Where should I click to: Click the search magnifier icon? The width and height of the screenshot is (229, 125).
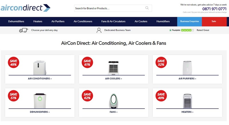coord(147,8)
